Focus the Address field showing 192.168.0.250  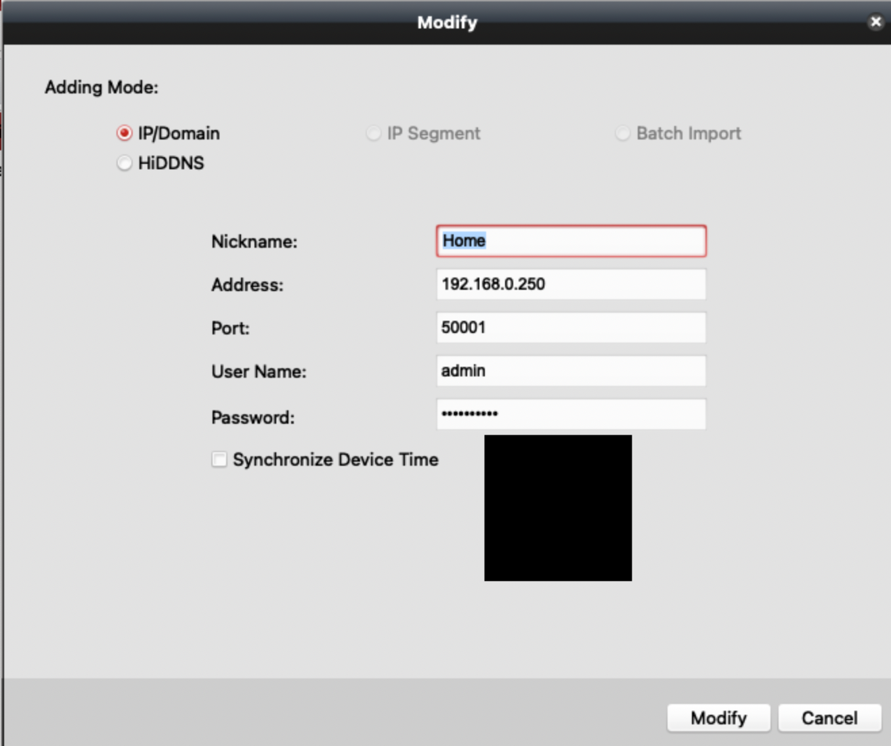click(571, 284)
